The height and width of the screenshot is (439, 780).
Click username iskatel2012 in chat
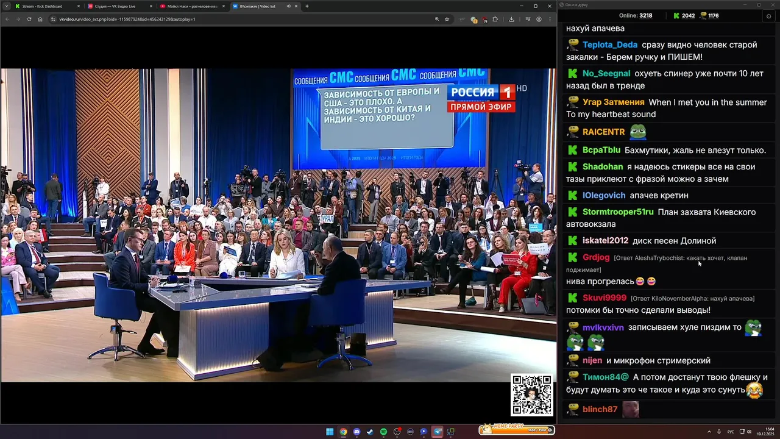click(605, 241)
